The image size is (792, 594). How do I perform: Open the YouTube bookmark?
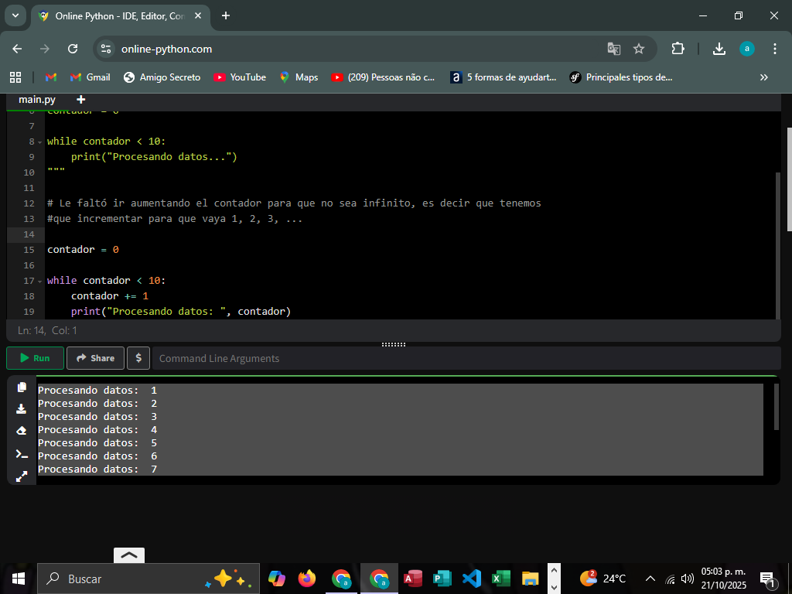coord(240,77)
